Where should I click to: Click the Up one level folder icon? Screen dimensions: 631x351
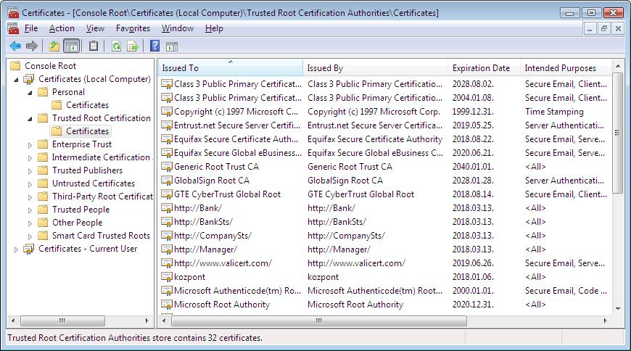click(x=54, y=46)
